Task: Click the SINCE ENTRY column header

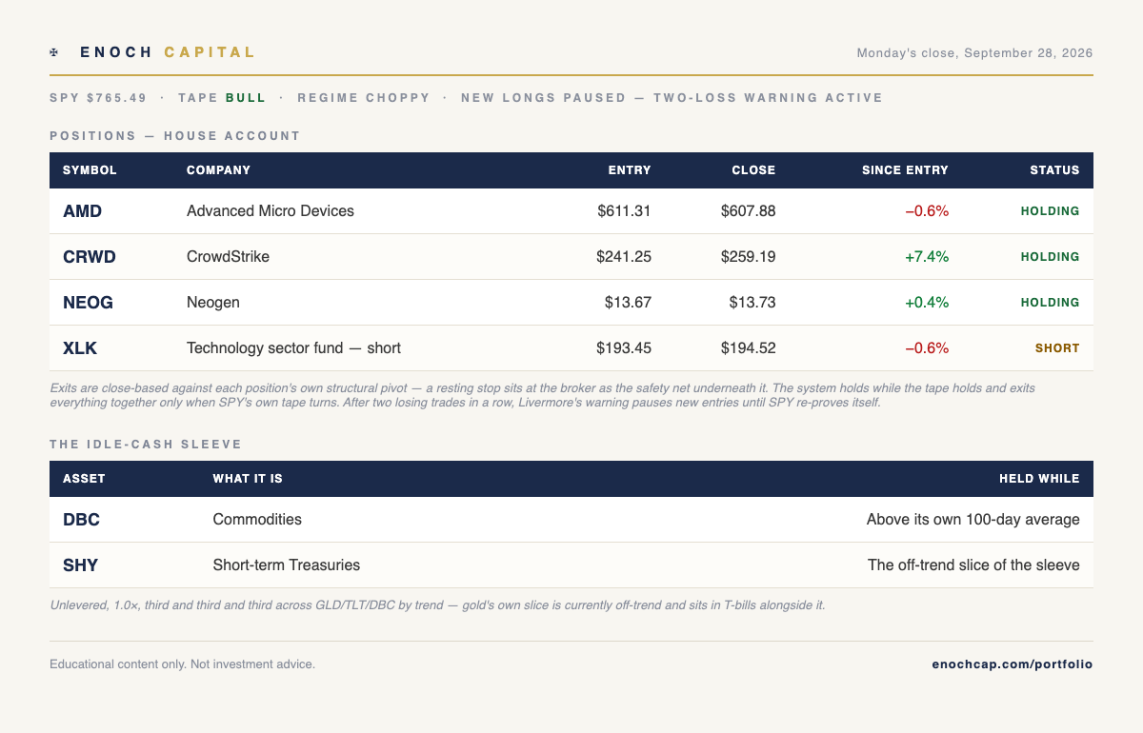Action: [905, 170]
